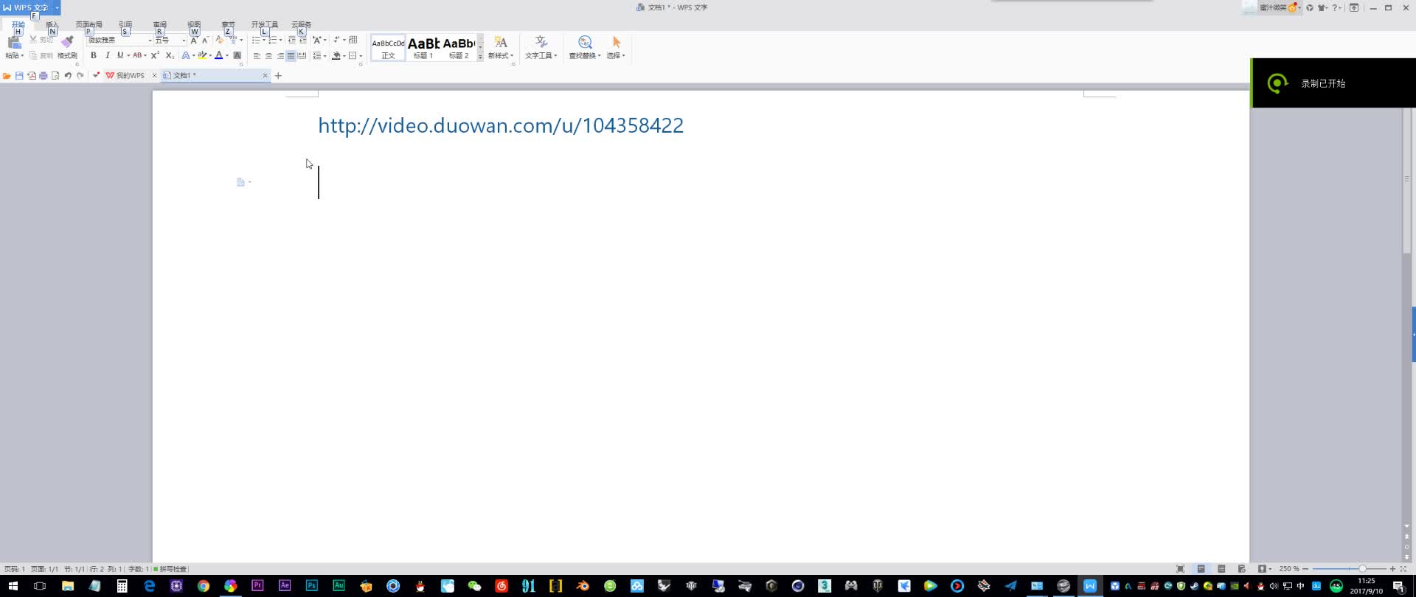The width and height of the screenshot is (1416, 597).
Task: Export to PDF icon in quick toolbar
Action: (x=32, y=75)
